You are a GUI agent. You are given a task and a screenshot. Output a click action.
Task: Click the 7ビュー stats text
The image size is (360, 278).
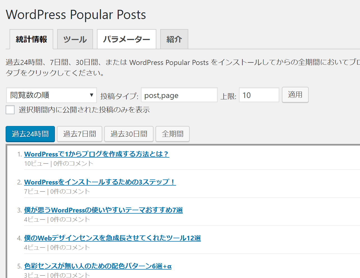coord(35,191)
